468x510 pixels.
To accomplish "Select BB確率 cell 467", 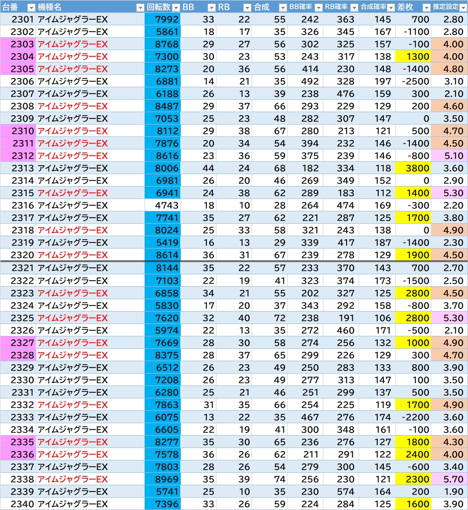I will (305, 417).
